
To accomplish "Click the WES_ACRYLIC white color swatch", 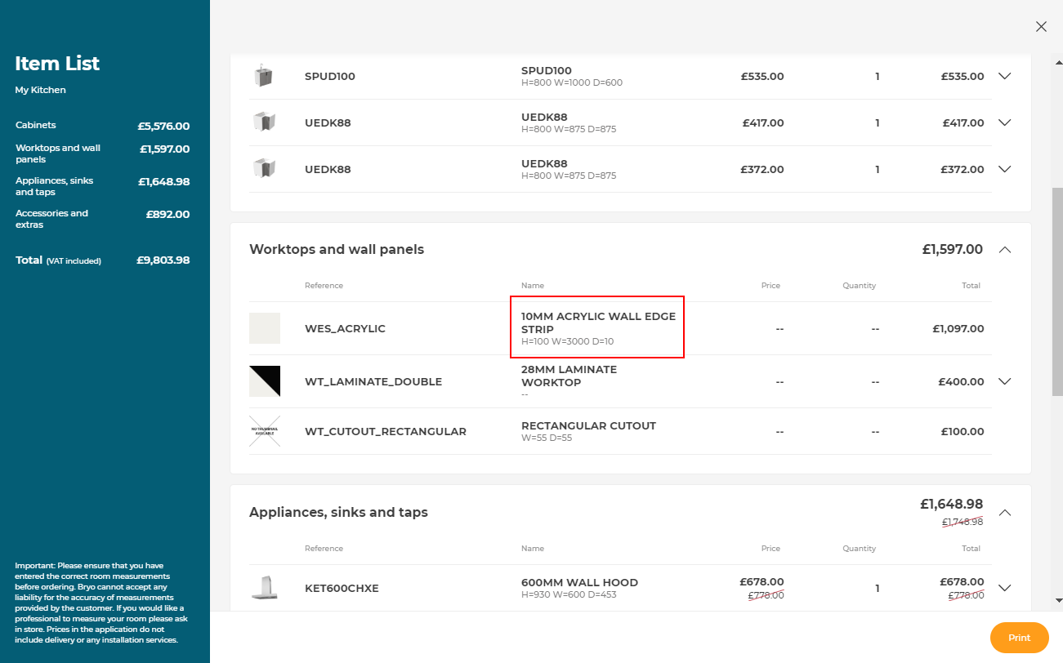I will click(264, 328).
